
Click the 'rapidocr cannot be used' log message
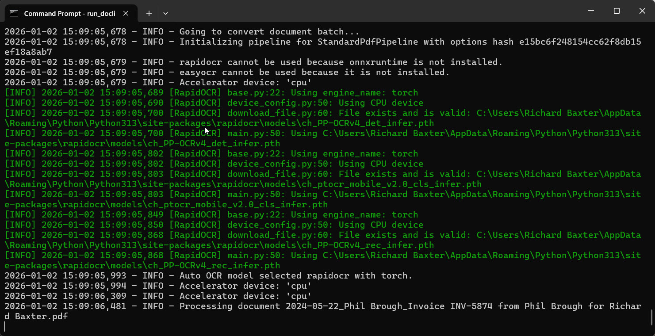point(341,62)
